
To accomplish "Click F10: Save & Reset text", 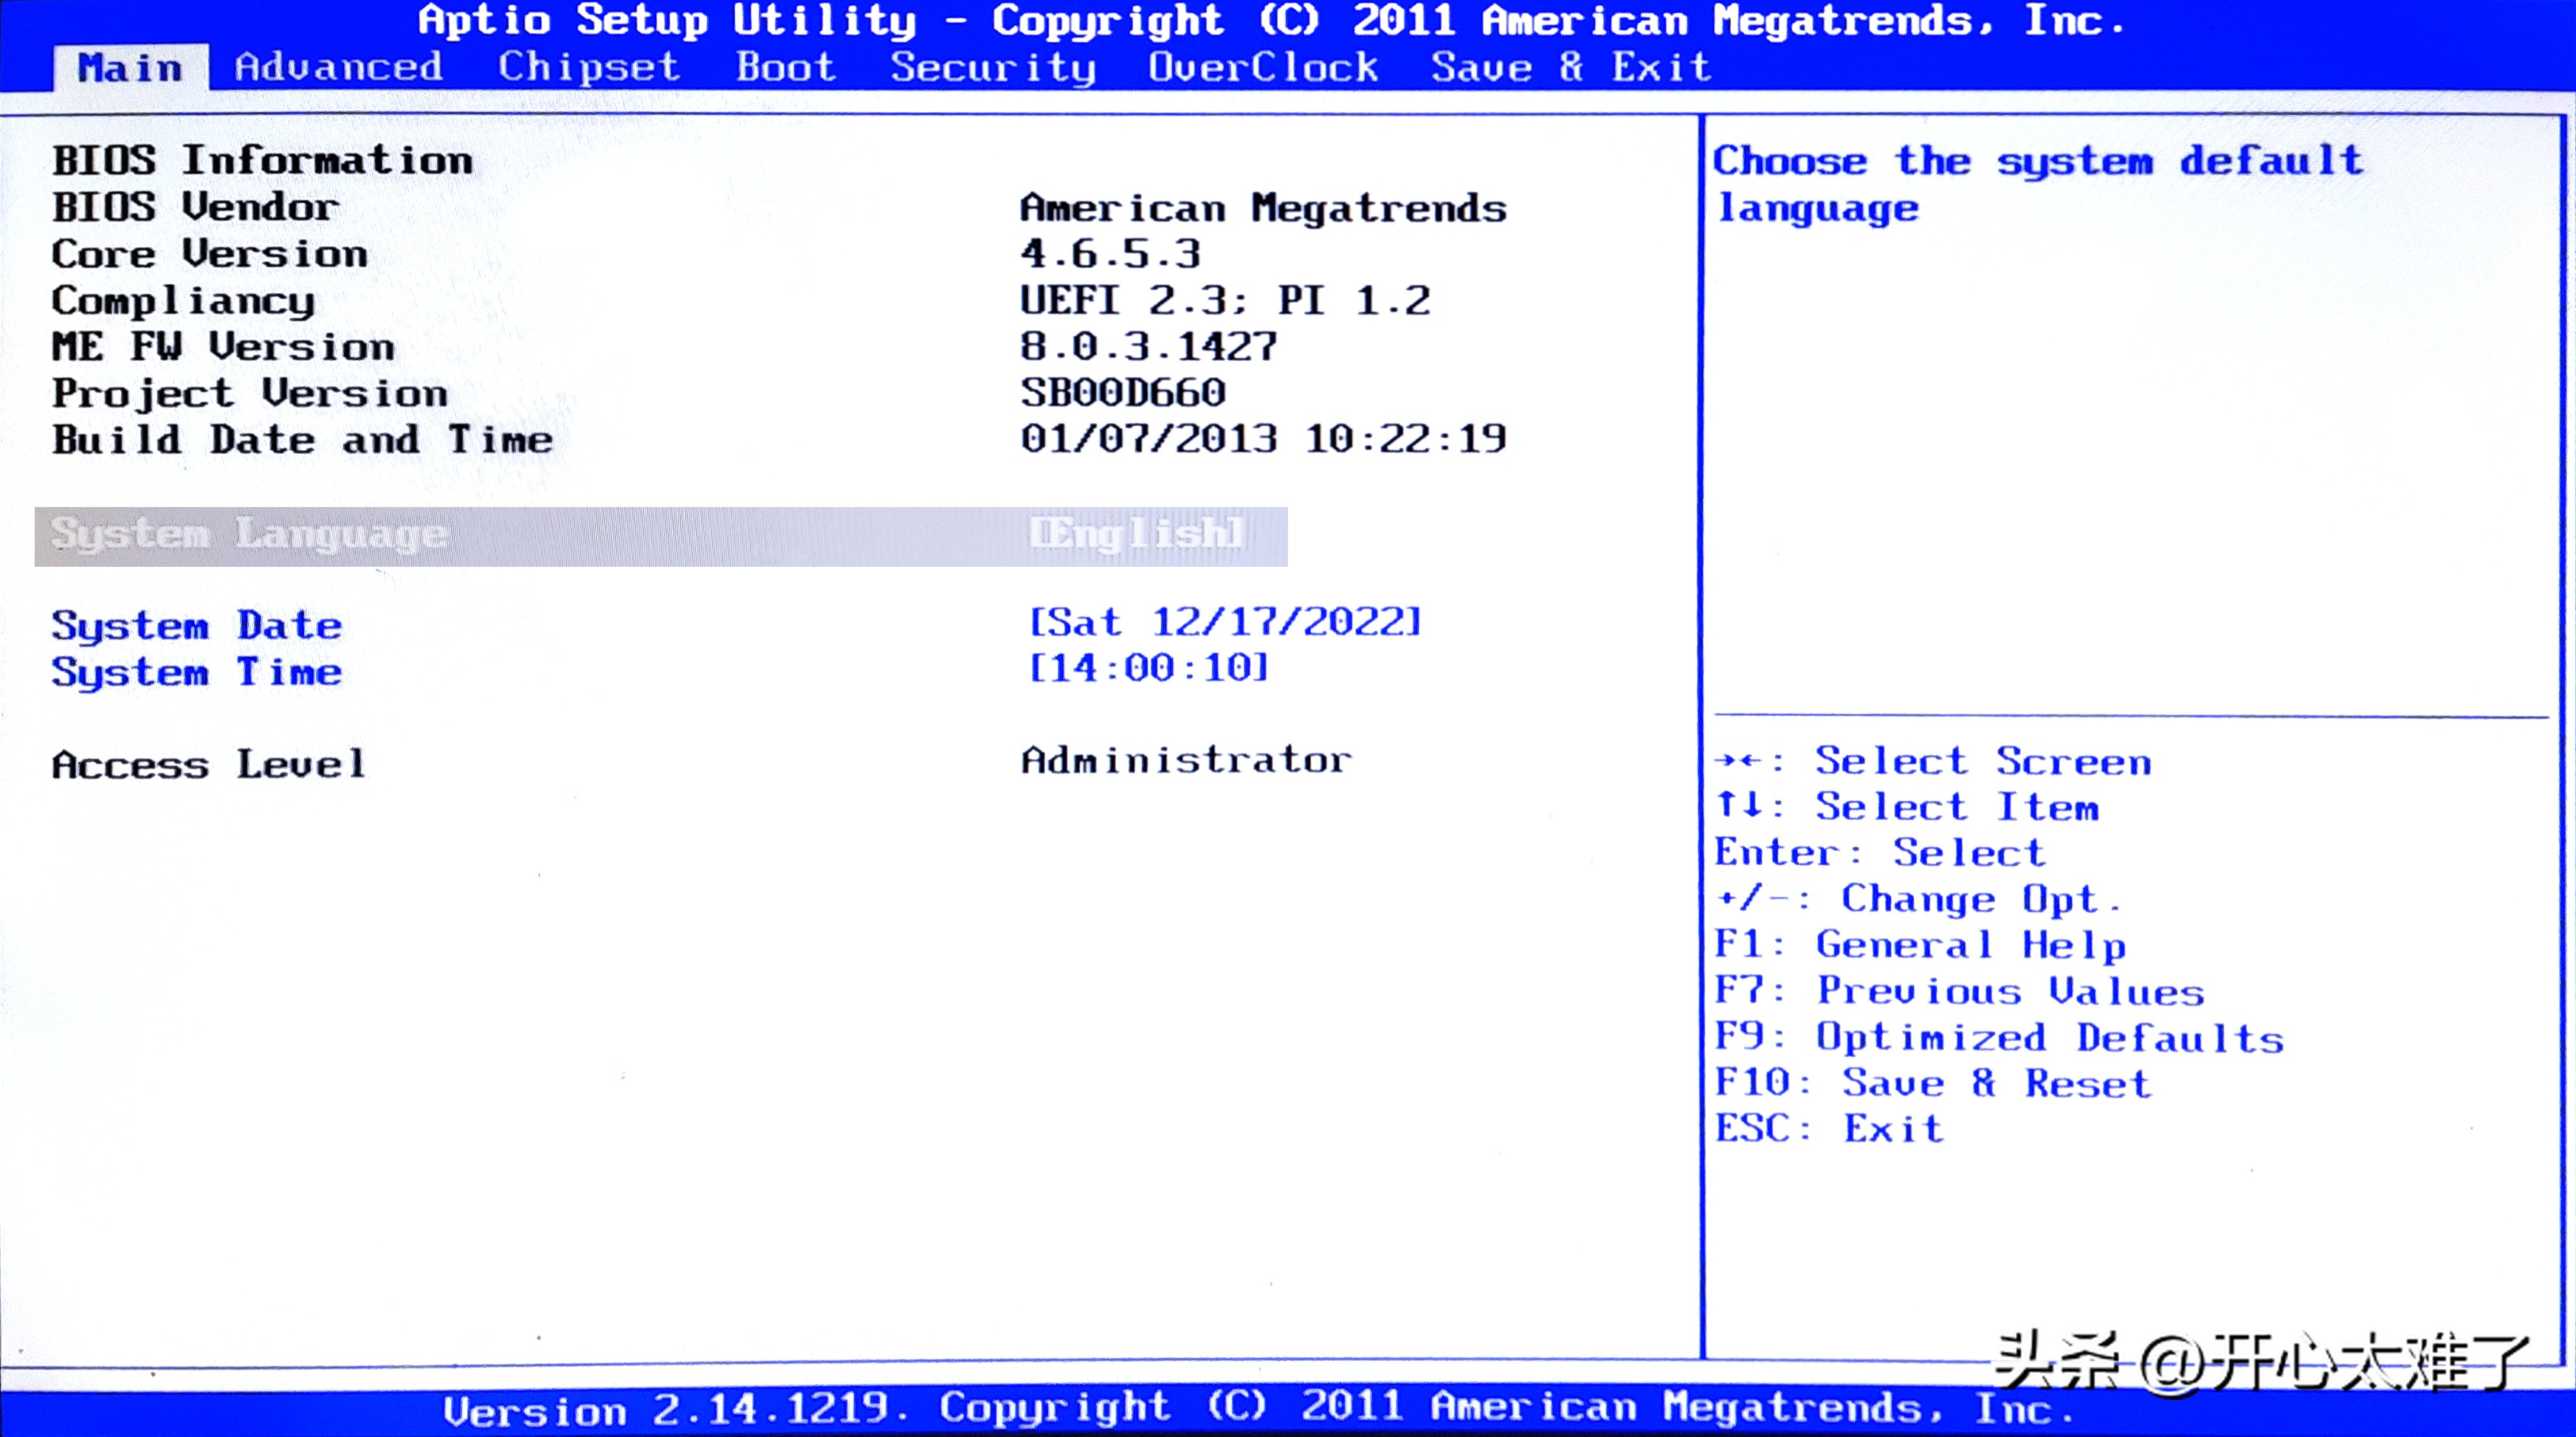I will tap(1932, 1083).
